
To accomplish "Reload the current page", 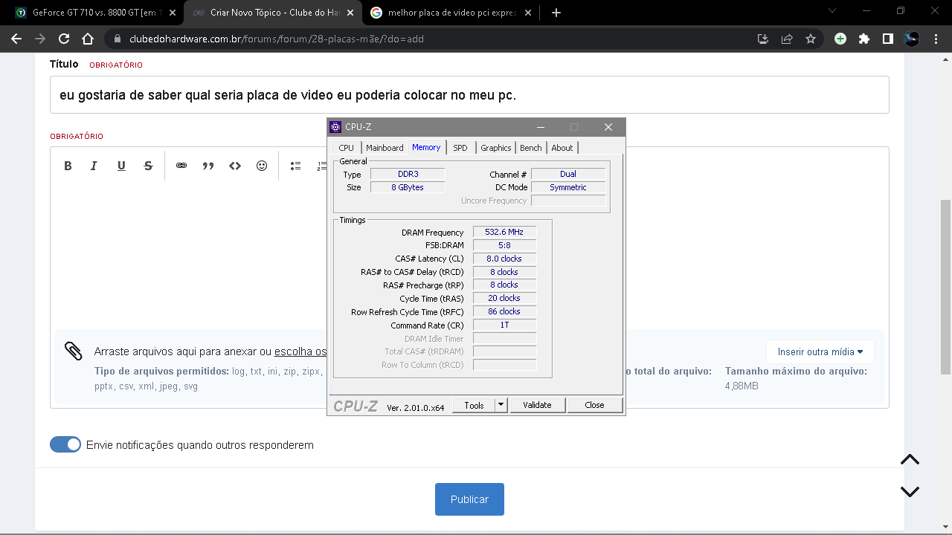I will click(64, 39).
